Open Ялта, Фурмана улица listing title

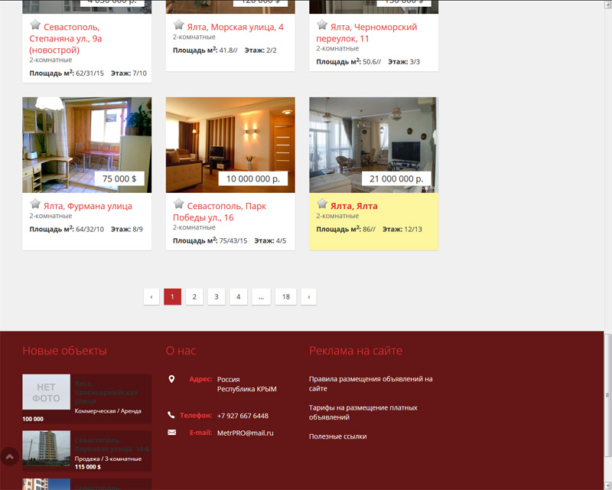pyautogui.click(x=87, y=206)
